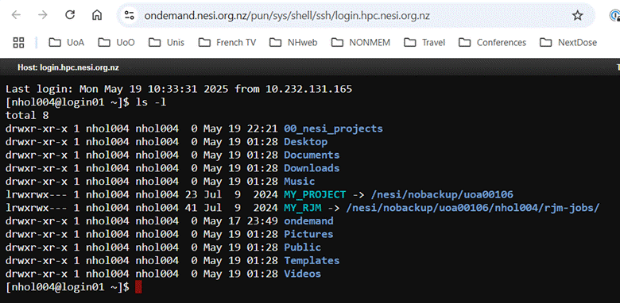Open the UoO bookmarks folder

click(116, 42)
